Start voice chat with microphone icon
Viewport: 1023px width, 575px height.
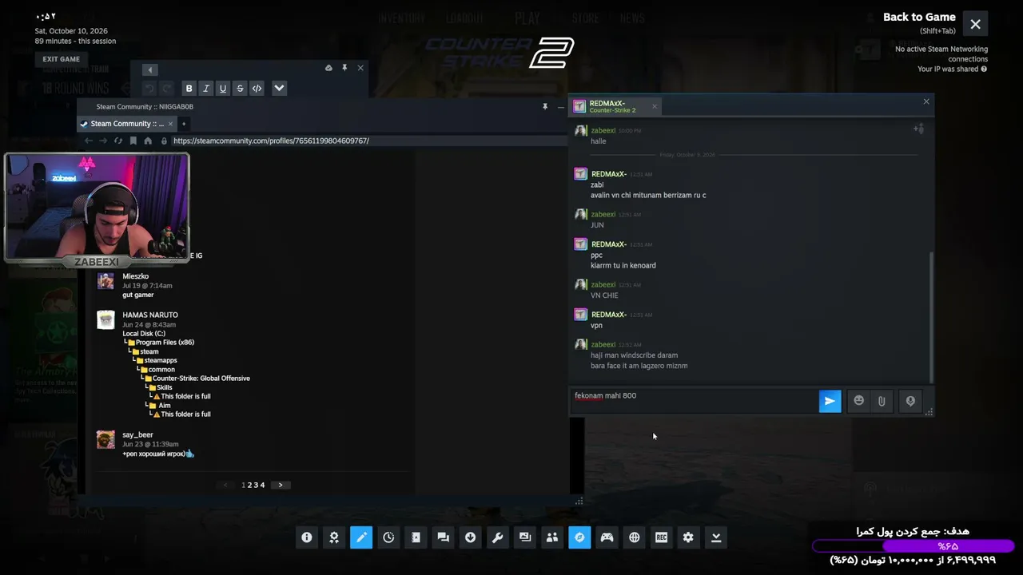910,401
